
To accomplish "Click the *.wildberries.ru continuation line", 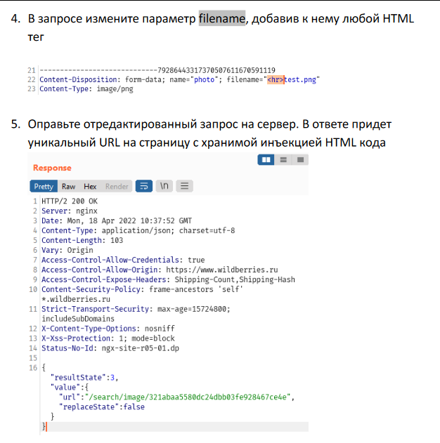I will (76, 299).
